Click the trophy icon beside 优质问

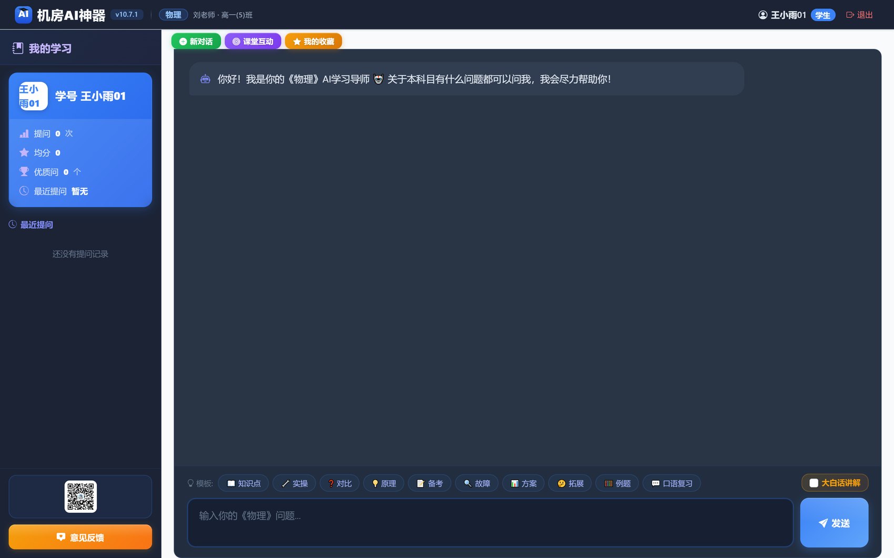[x=24, y=172]
